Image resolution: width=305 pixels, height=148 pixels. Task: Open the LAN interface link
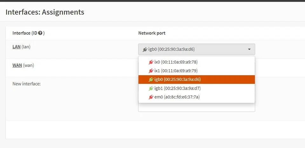pos(17,47)
